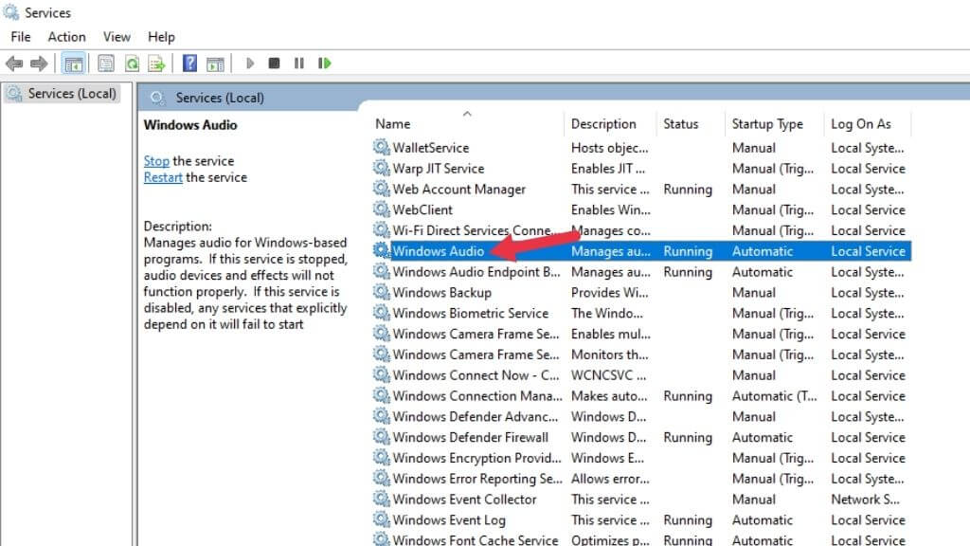Toggle the Show/Hide Action Pane button

[215, 64]
